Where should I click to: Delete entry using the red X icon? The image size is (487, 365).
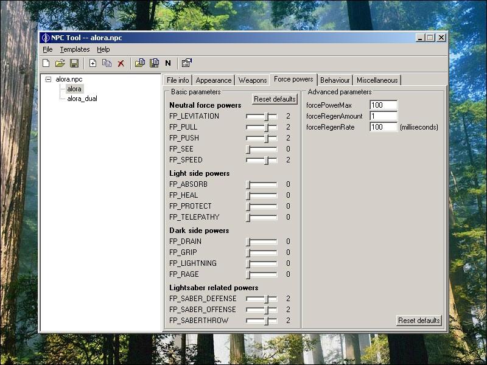121,63
